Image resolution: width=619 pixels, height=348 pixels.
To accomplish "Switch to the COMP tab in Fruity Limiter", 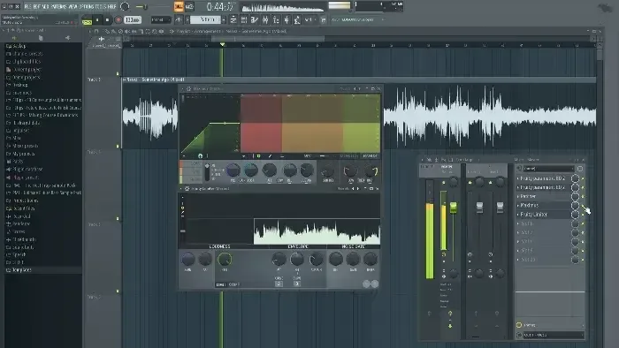I will click(233, 284).
